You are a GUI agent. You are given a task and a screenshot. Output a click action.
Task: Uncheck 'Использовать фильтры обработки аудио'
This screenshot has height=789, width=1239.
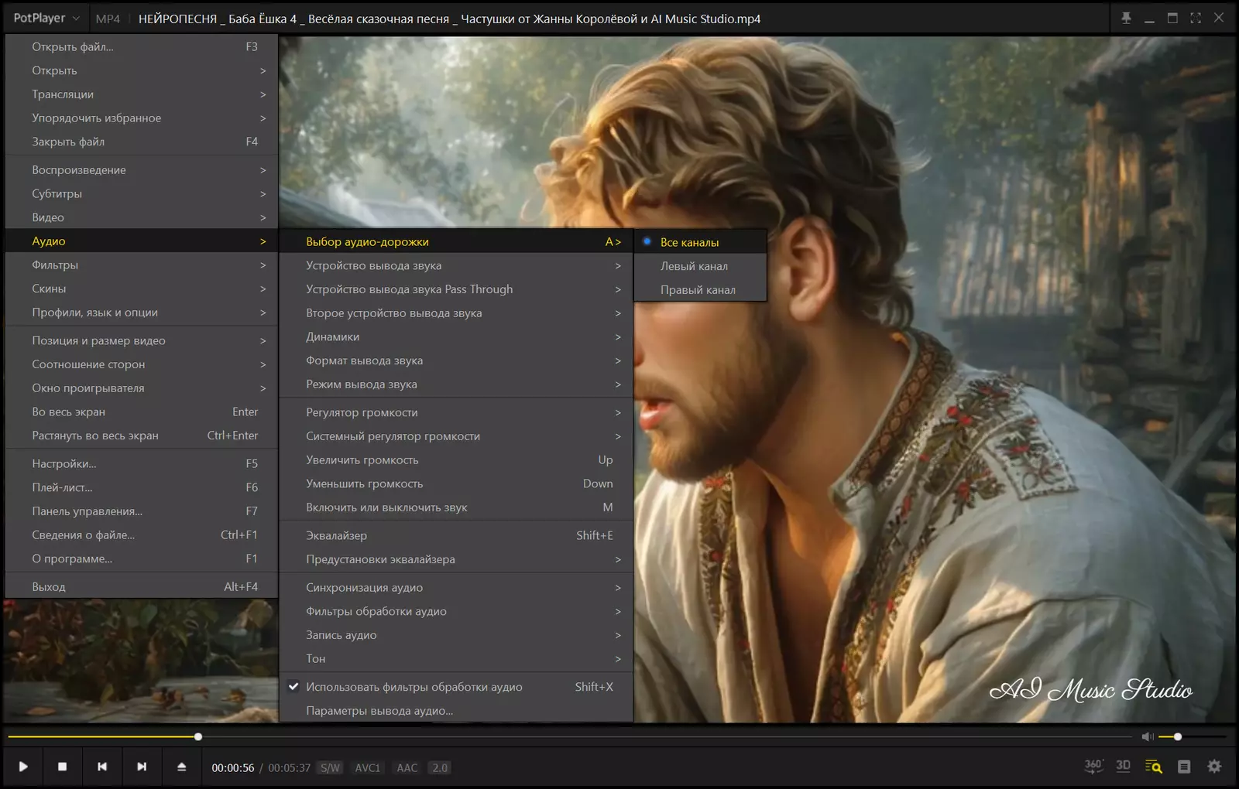pyautogui.click(x=414, y=687)
